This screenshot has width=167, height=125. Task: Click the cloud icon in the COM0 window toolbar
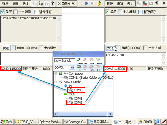point(46,3)
